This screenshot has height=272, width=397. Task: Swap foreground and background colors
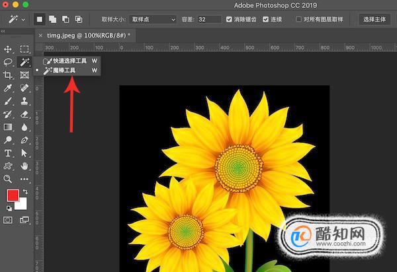click(25, 191)
